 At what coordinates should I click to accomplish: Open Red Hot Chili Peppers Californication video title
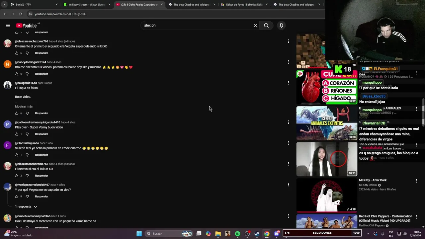(x=385, y=218)
